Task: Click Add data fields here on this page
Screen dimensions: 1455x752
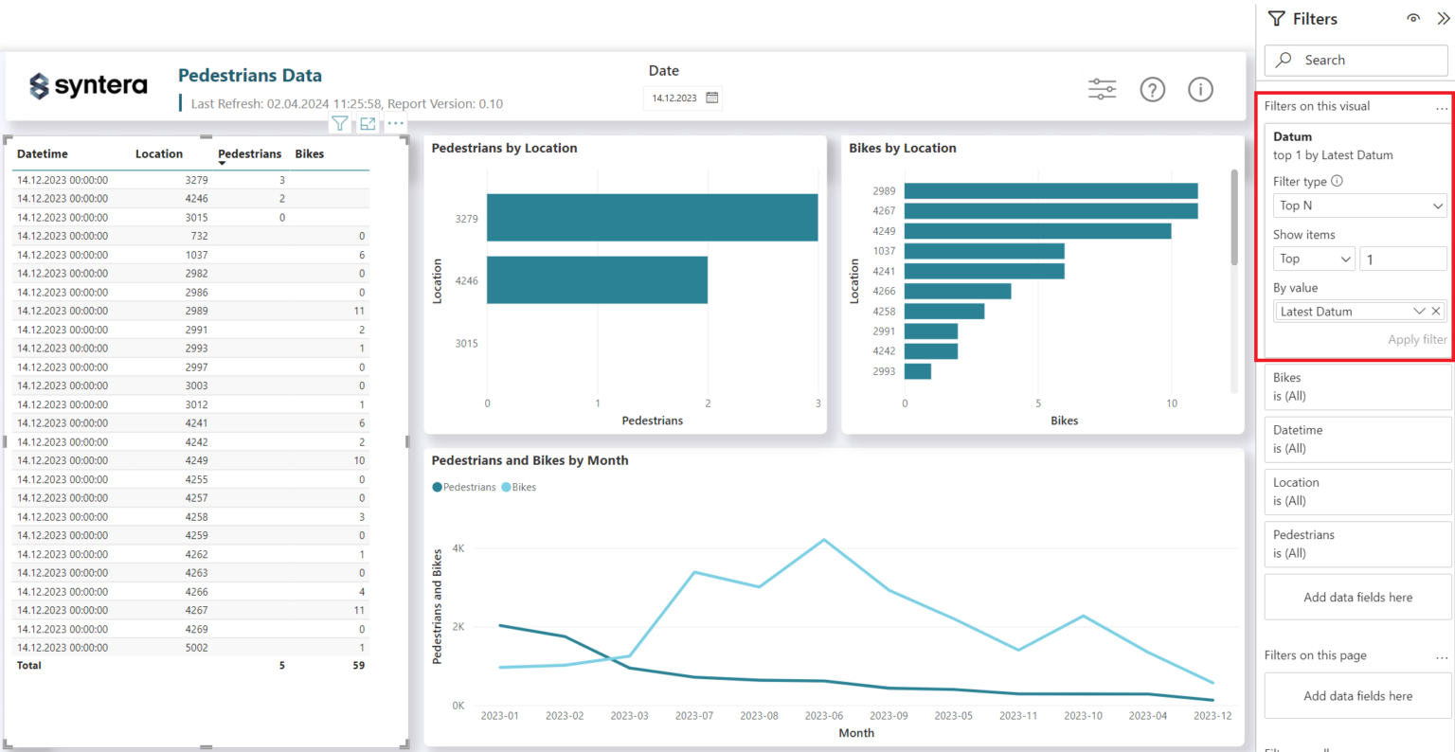Action: (x=1356, y=695)
